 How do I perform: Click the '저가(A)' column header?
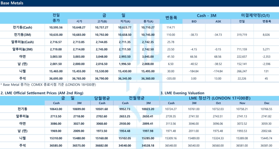[125, 21]
